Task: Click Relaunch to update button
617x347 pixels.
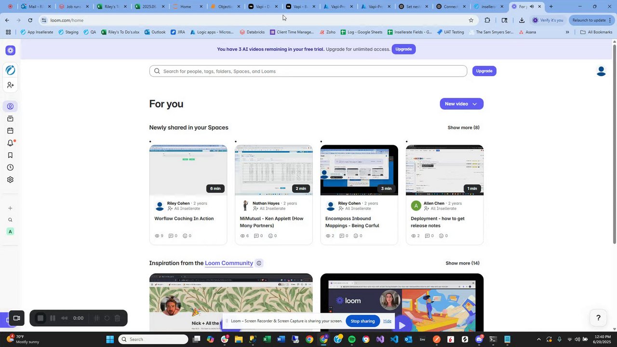Action: (589, 20)
